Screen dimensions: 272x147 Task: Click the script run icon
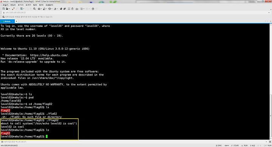[x=82, y=9]
